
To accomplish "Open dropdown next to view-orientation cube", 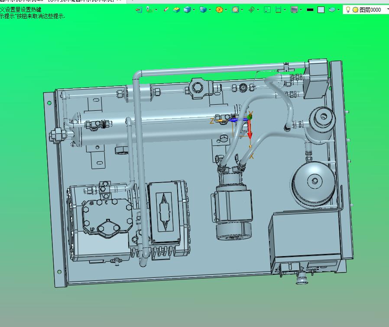I will pos(210,10).
